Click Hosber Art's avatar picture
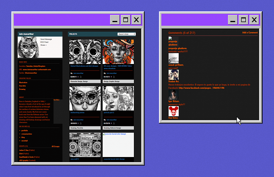Screen dimensions: 274x177 (174, 75)
